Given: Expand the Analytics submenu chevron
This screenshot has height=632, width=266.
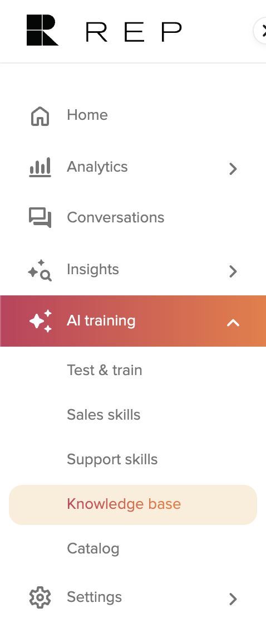Looking at the screenshot, I should click(233, 168).
